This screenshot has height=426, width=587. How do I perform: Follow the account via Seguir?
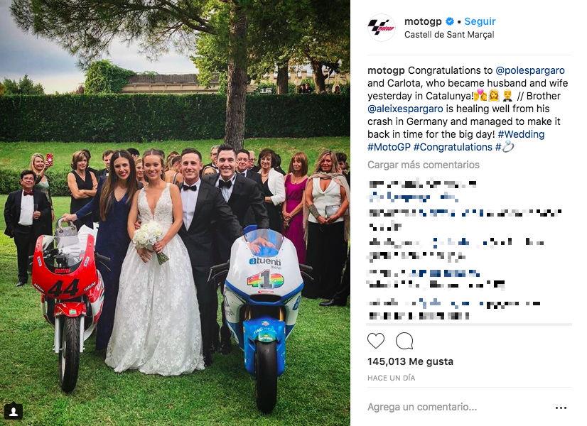(x=480, y=22)
